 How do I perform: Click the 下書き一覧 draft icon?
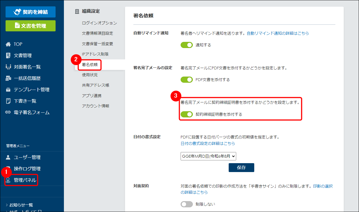[8, 101]
